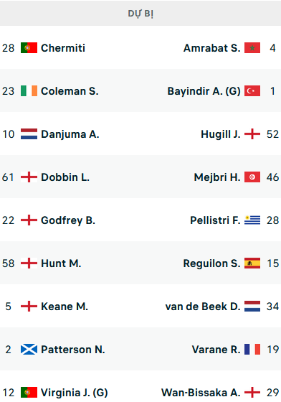Click Morocco flag beside Amrabat S.
The width and height of the screenshot is (281, 402).
(x=252, y=47)
